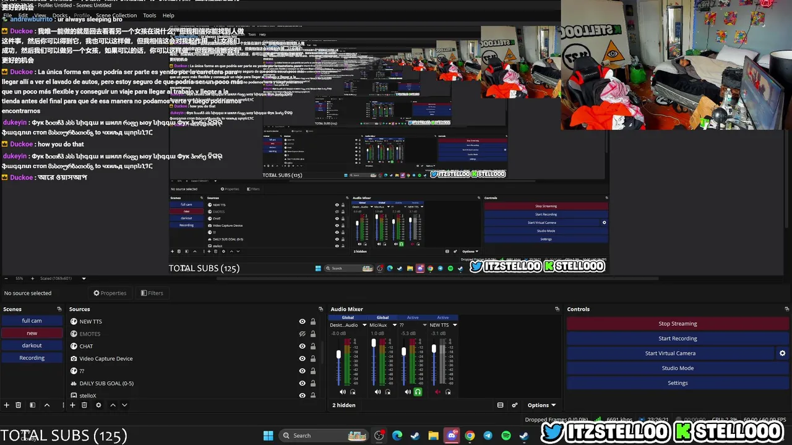The image size is (792, 445).
Task: Zoom out the preview with minus
Action: pos(6,278)
